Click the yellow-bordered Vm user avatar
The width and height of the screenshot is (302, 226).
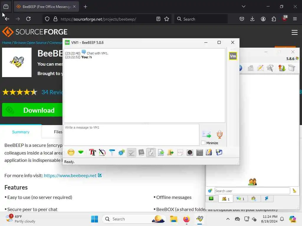(233, 56)
